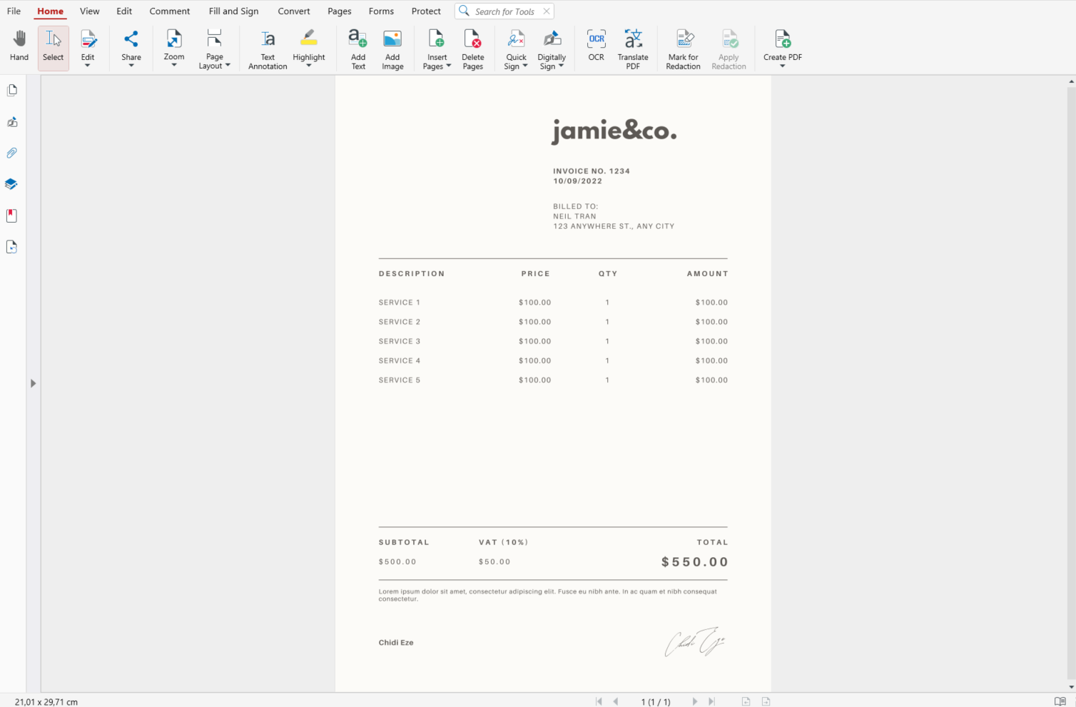Switch to the View tab

click(90, 11)
